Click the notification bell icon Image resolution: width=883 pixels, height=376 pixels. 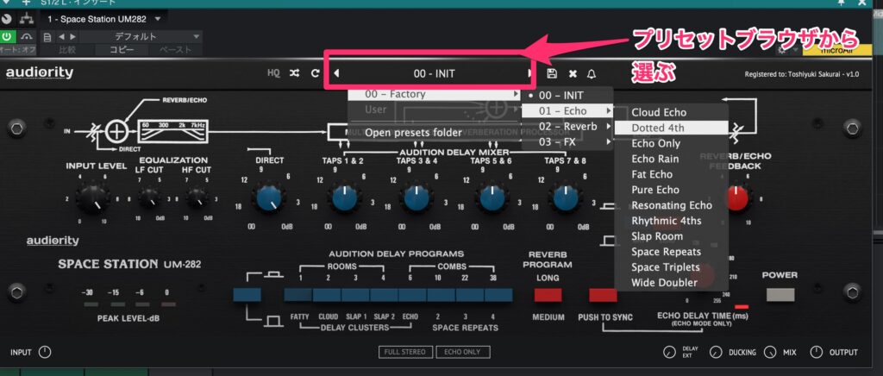point(592,74)
